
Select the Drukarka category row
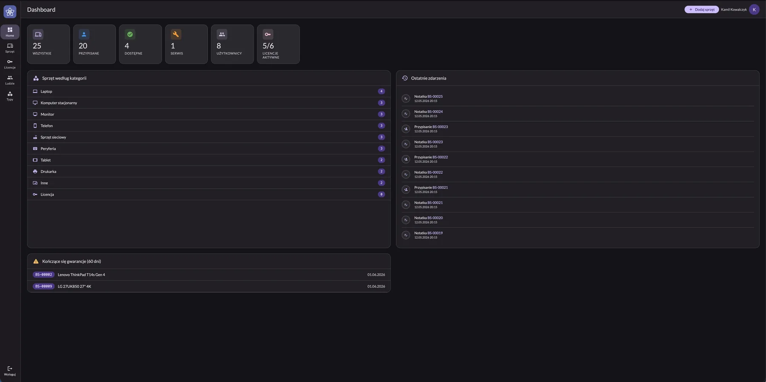click(x=209, y=171)
